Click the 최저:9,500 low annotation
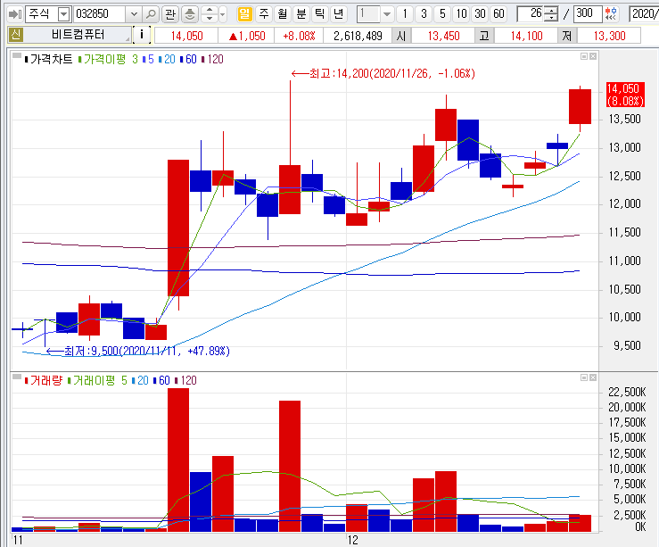Image resolution: width=659 pixels, height=547 pixels. pos(138,351)
